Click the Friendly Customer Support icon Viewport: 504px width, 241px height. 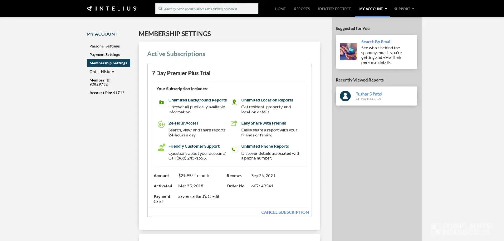point(162,147)
